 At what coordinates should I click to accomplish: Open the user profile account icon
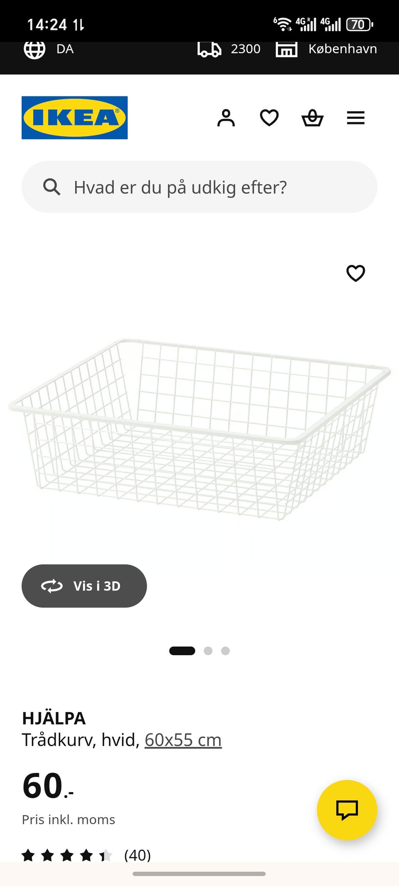pyautogui.click(x=226, y=118)
